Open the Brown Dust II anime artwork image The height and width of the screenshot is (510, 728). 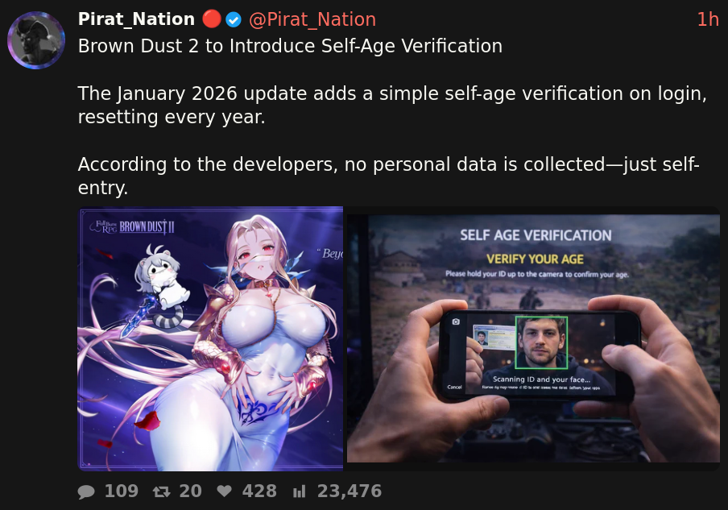coord(210,338)
